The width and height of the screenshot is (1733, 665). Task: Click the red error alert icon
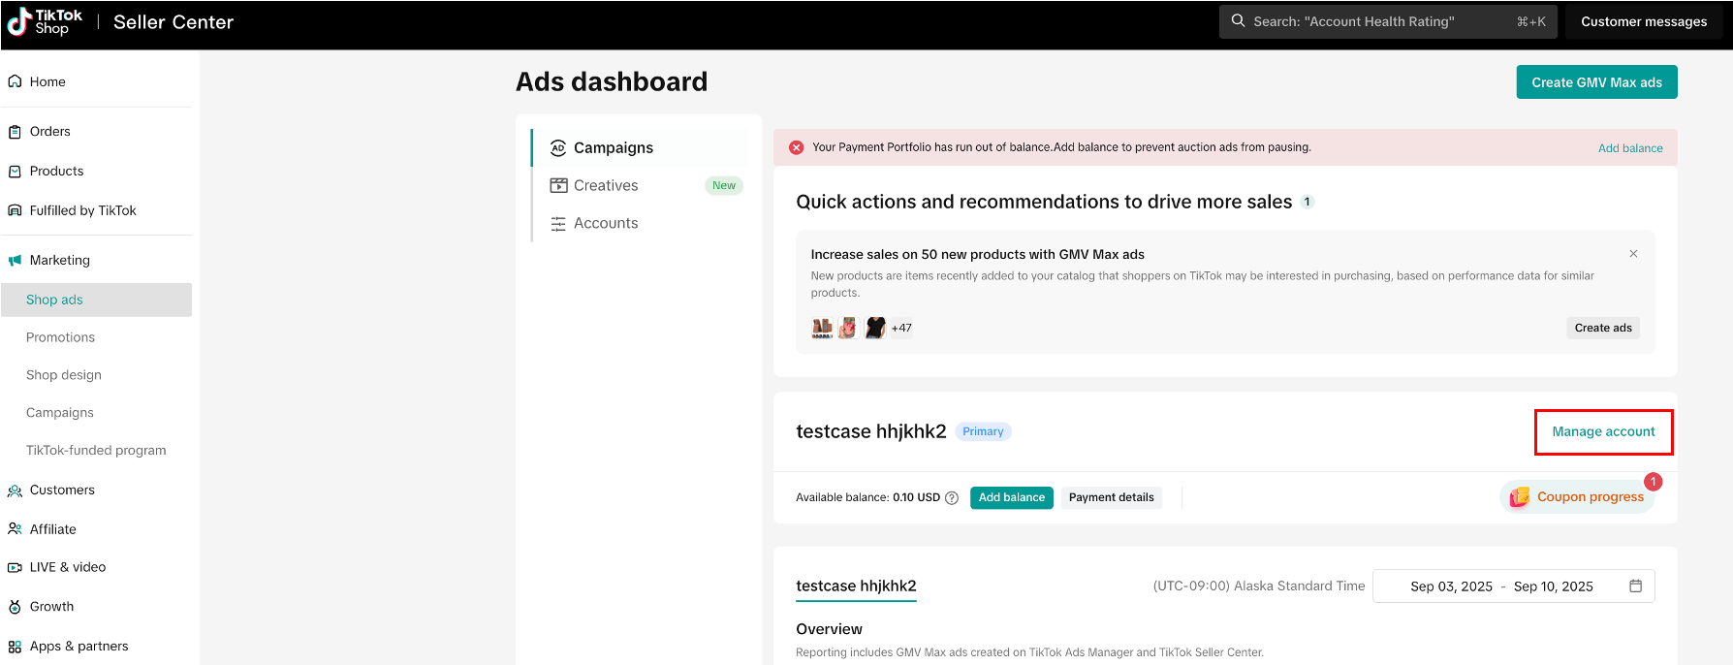pyautogui.click(x=797, y=147)
